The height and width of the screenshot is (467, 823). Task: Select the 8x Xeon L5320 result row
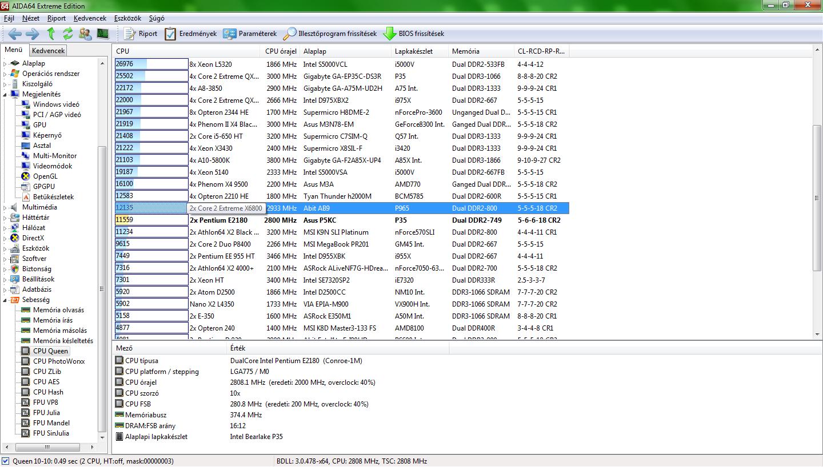pos(341,64)
